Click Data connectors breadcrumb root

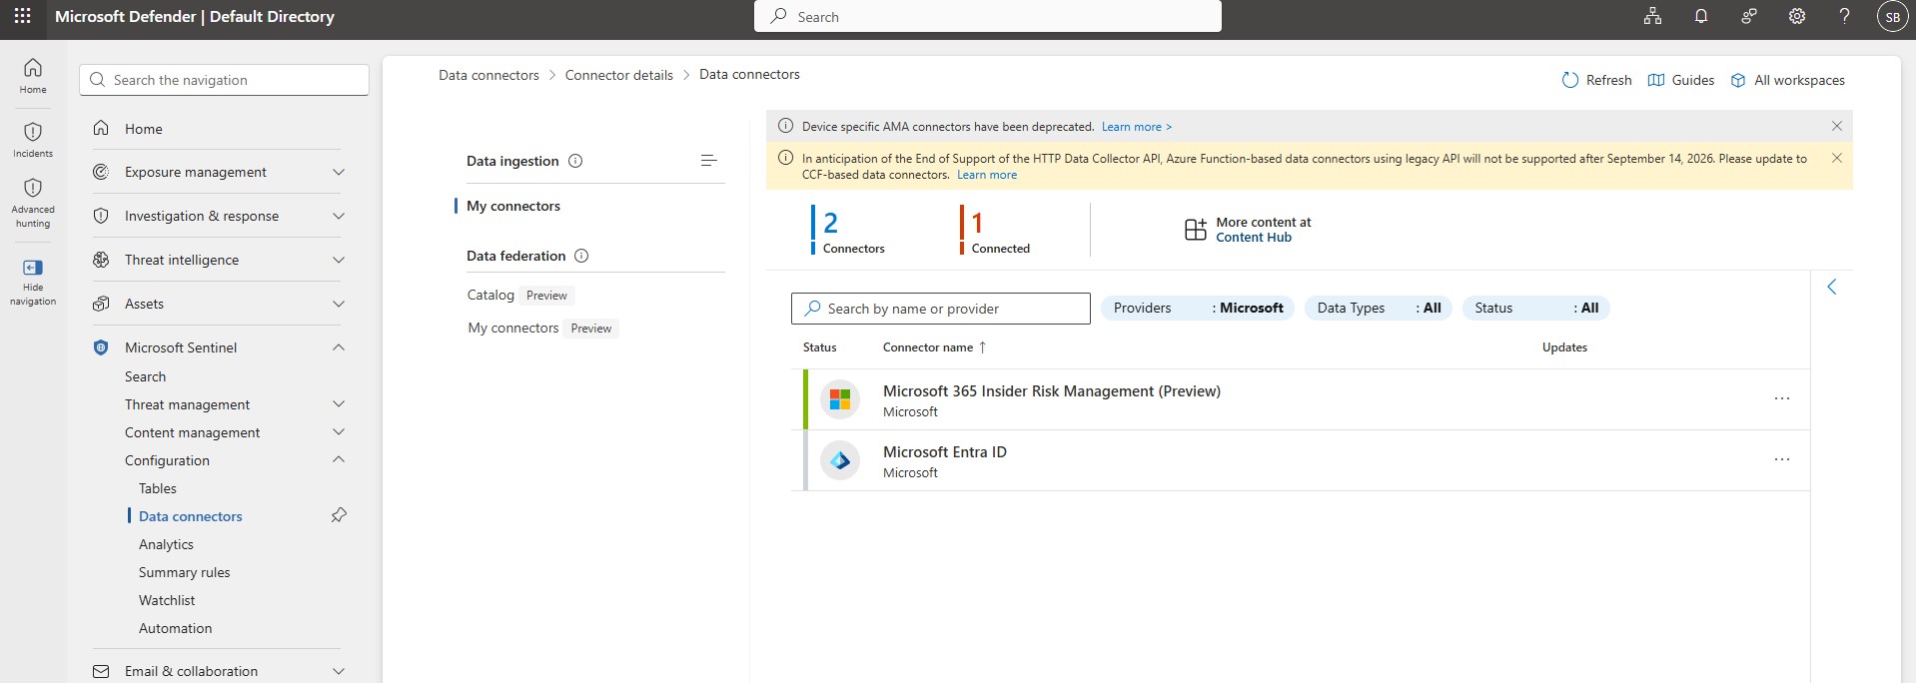click(x=488, y=75)
